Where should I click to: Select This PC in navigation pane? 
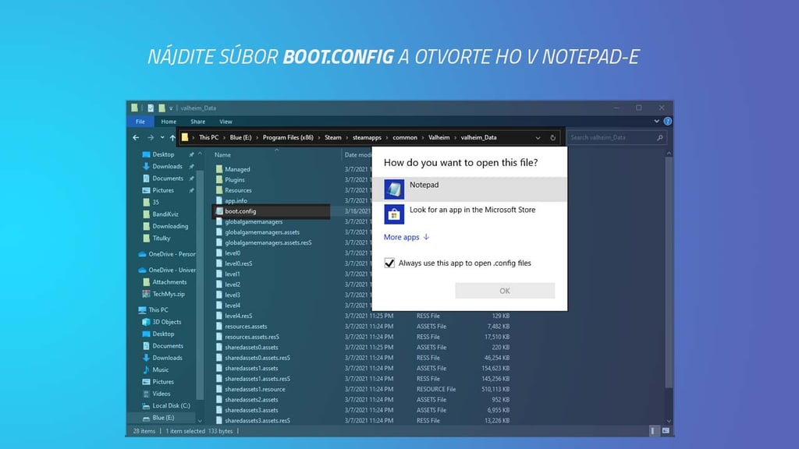(158, 309)
